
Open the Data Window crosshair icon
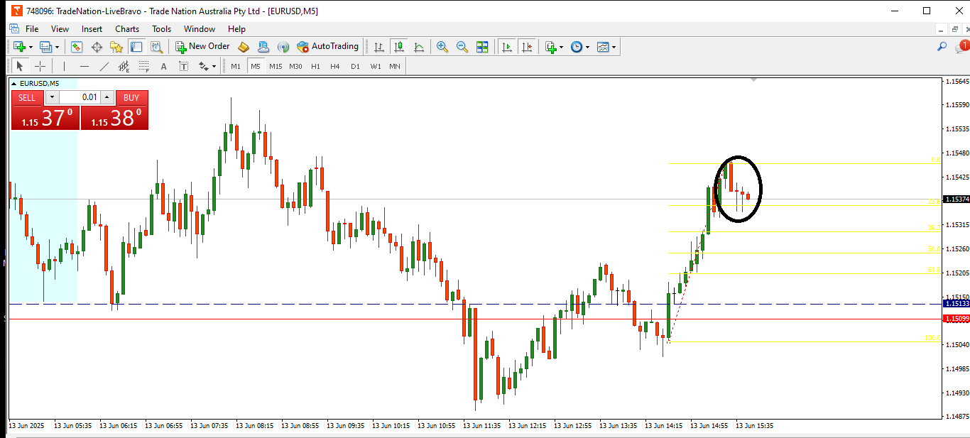click(97, 47)
